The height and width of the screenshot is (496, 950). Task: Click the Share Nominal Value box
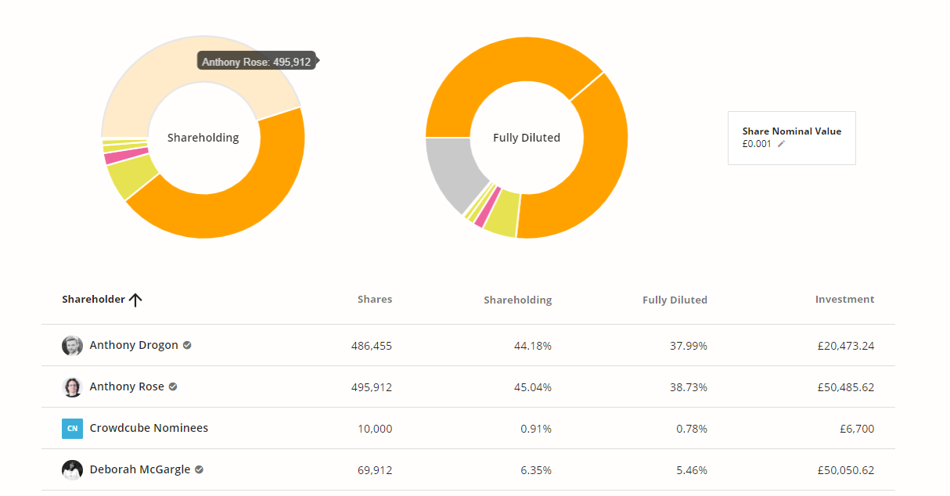point(791,138)
